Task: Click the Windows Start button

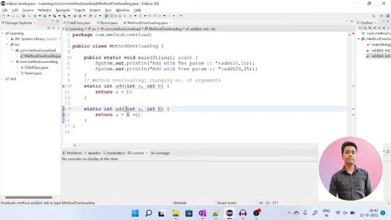Action: pyautogui.click(x=135, y=213)
